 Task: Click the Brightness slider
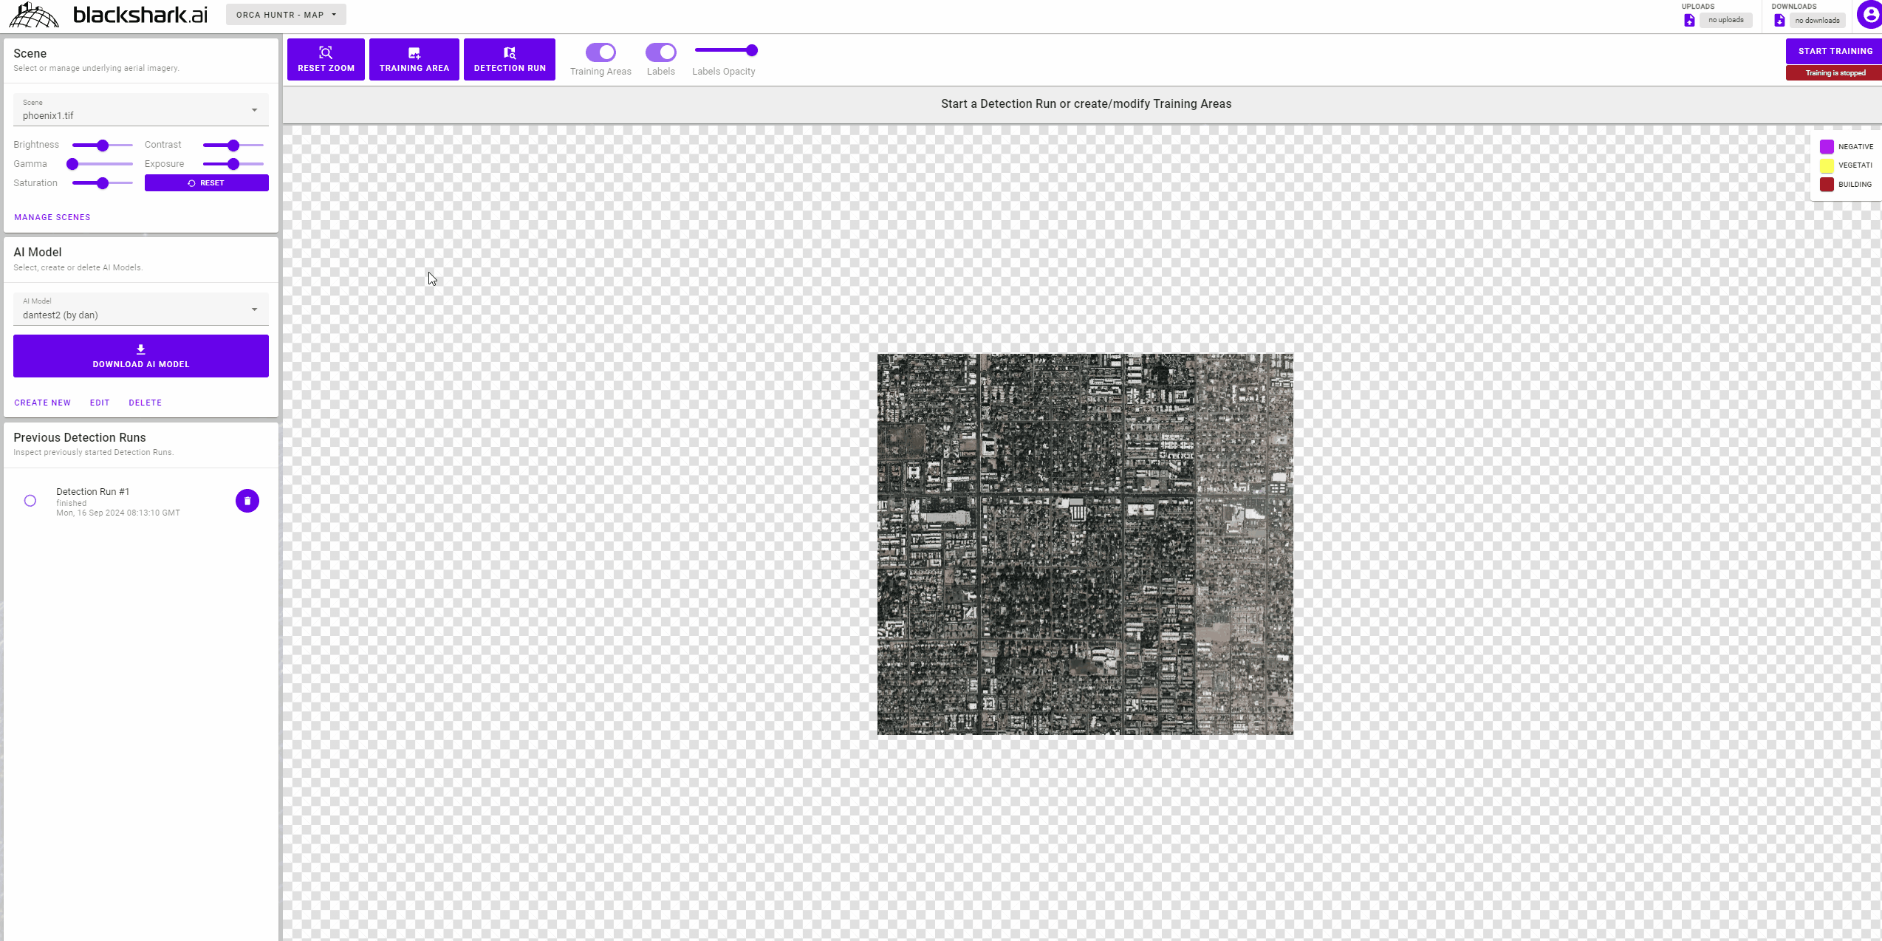(x=103, y=145)
